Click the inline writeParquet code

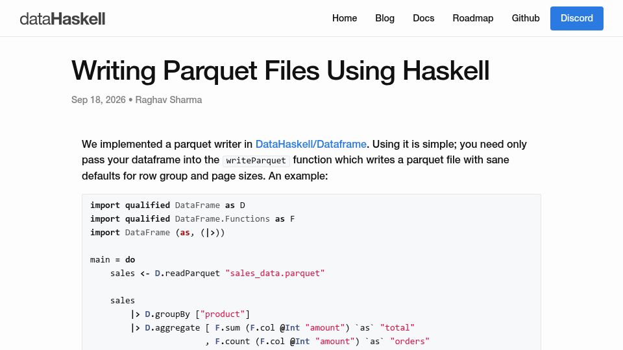[256, 160]
